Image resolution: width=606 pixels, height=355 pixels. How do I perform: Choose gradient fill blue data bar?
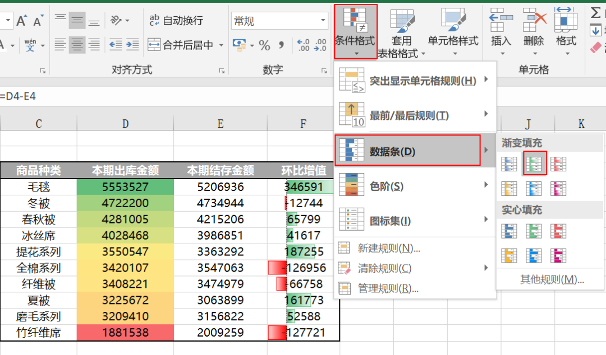coord(509,164)
